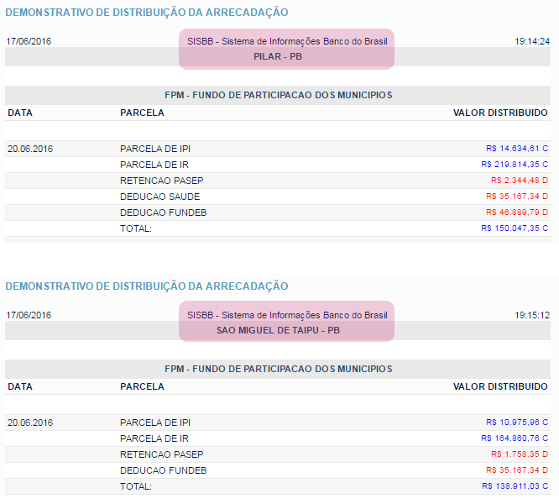Image resolution: width=559 pixels, height=504 pixels.
Task: Click "PARCELA DE IR" in SAO MIGUEL DE TAIPU table
Action: coord(154,438)
